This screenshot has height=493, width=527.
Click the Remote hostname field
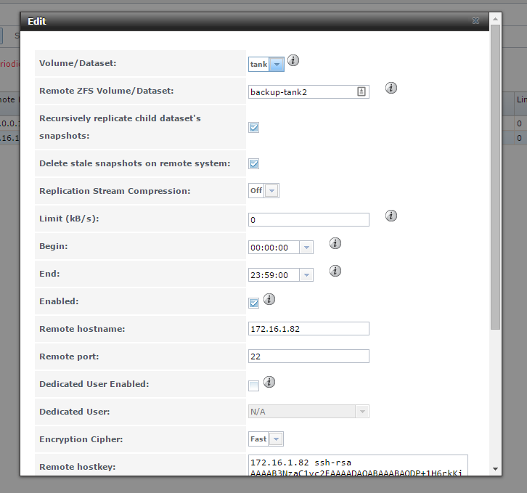pyautogui.click(x=309, y=329)
